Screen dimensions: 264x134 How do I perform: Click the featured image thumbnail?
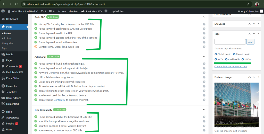(x=236, y=104)
